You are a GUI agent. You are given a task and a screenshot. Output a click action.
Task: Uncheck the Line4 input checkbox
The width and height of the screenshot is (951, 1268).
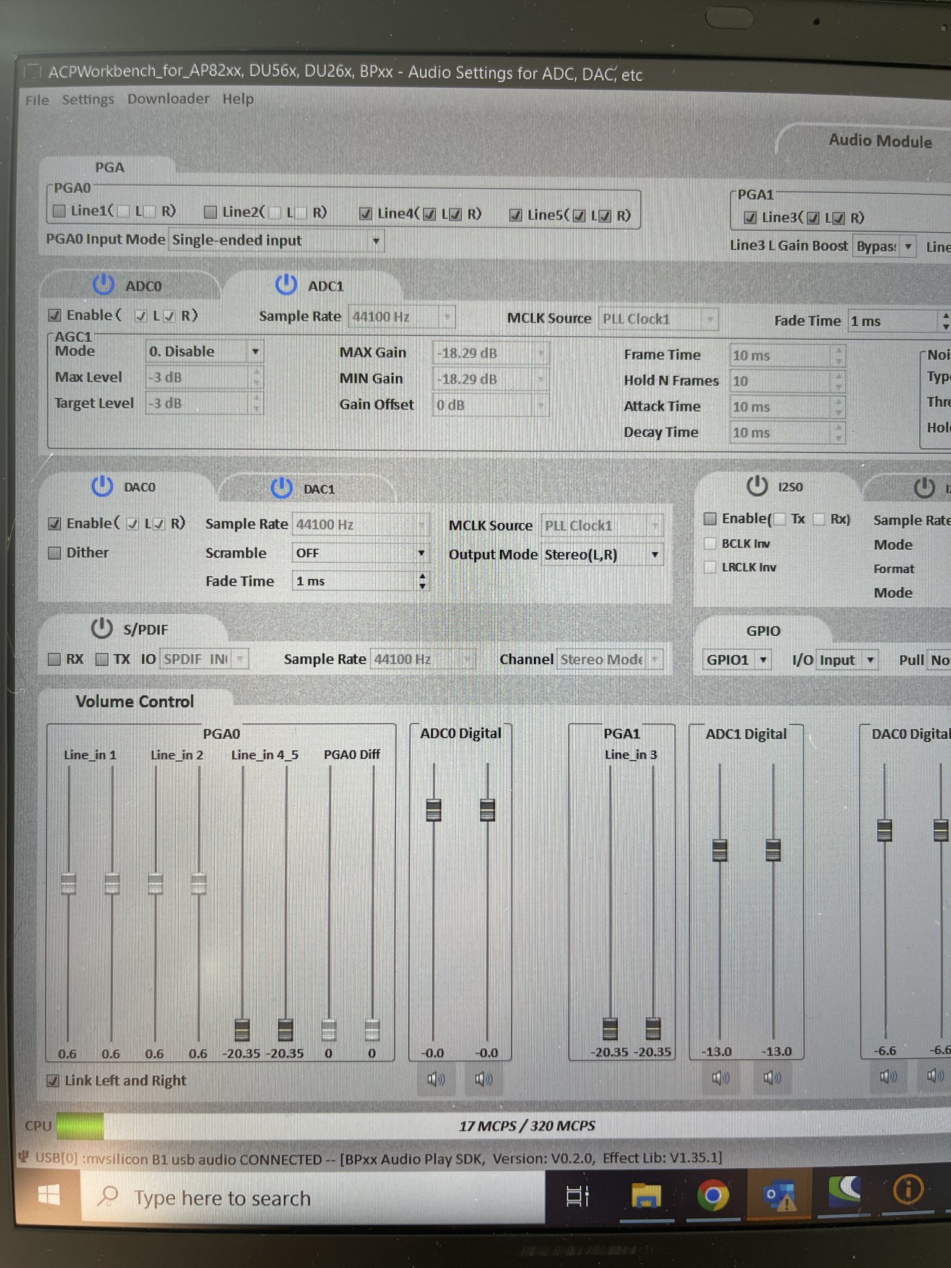[x=366, y=214]
